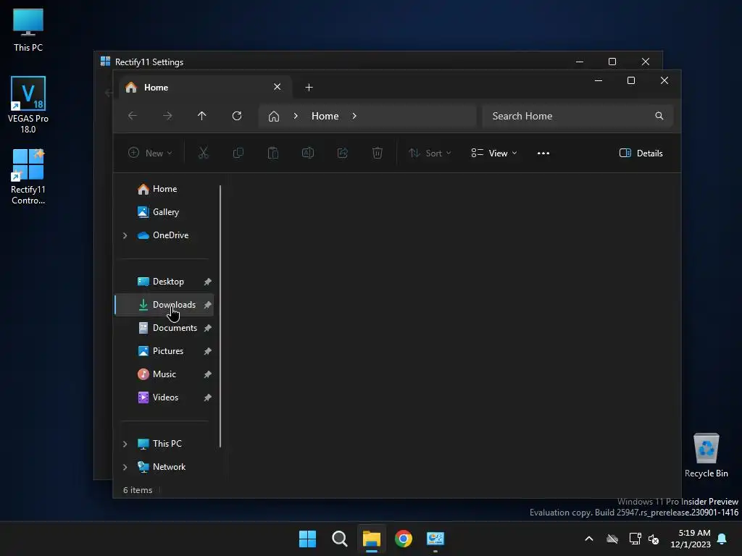
Task: Click the Cut scissors icon in toolbar
Action: tap(204, 153)
